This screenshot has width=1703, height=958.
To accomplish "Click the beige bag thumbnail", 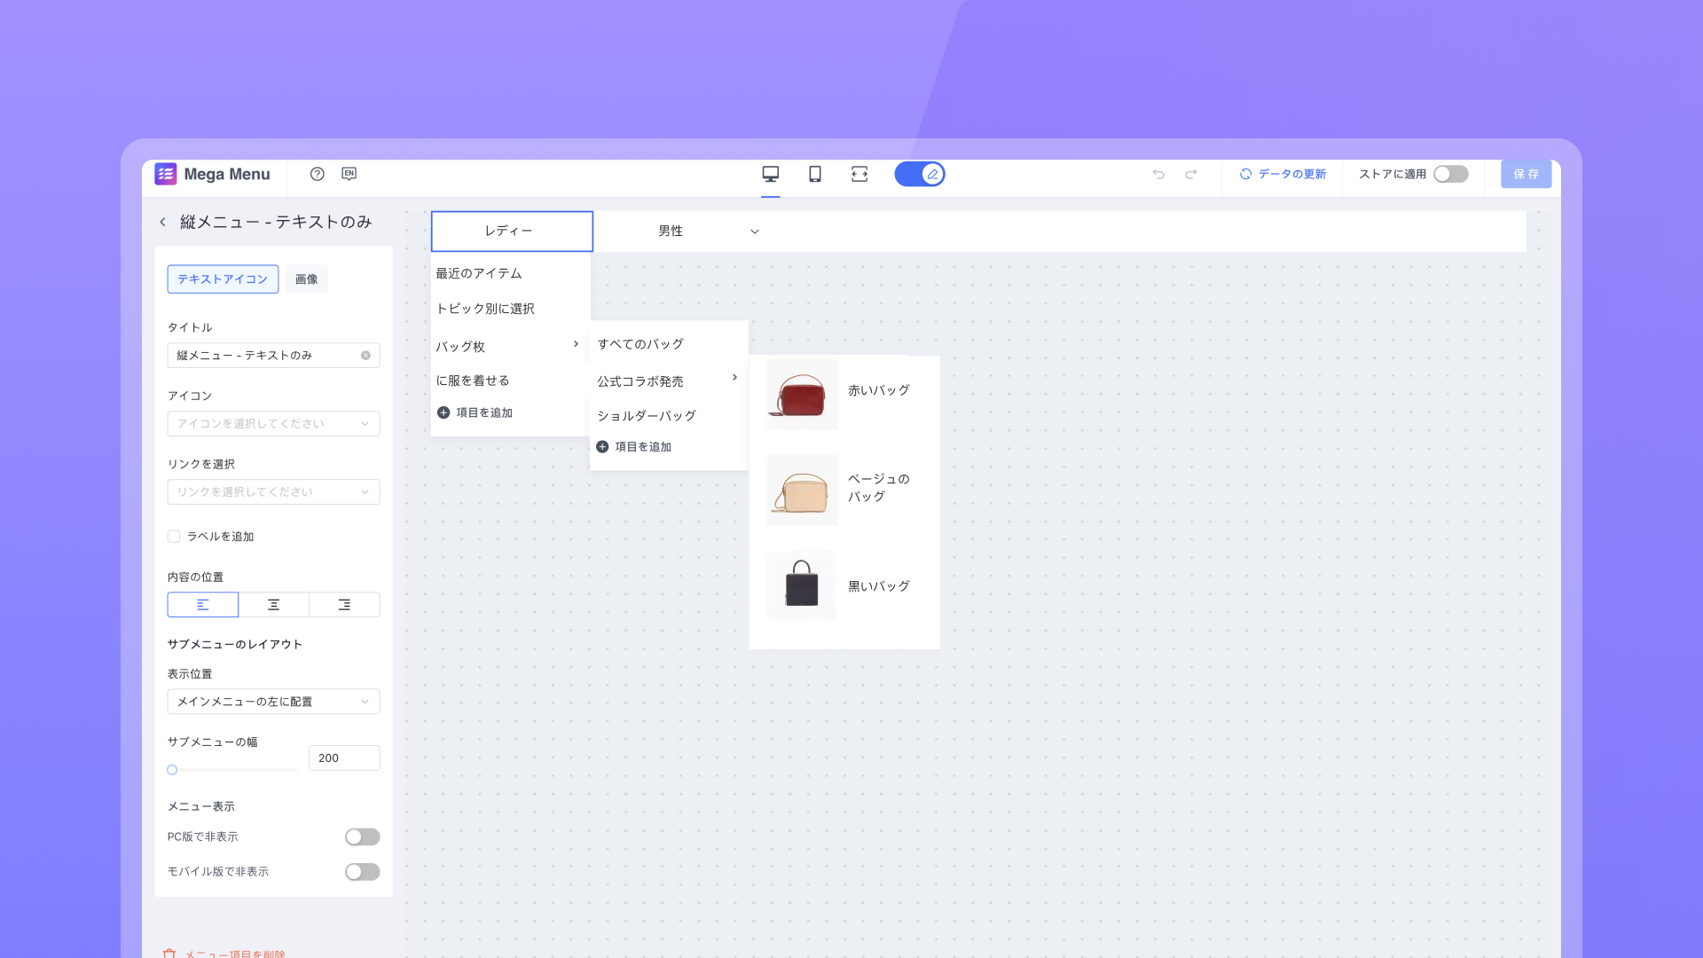I will (x=802, y=491).
